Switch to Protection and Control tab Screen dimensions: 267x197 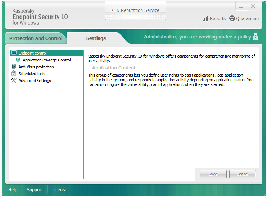pyautogui.click(x=36, y=38)
